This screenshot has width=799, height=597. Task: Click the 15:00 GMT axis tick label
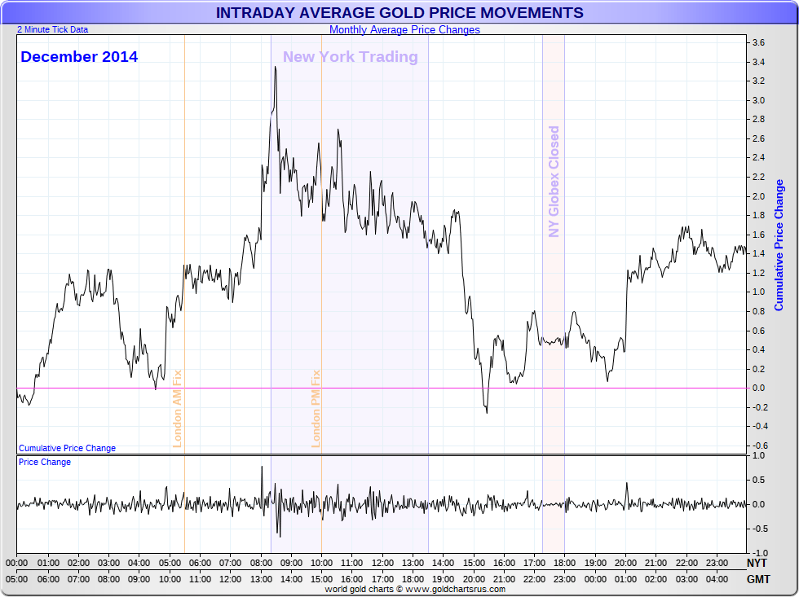click(x=321, y=579)
